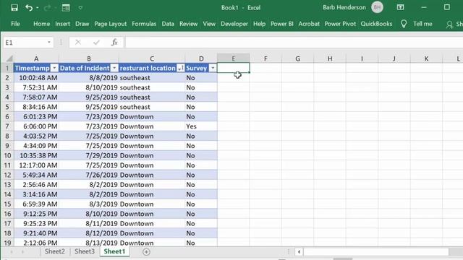Select column C header
The height and width of the screenshot is (260, 463).
(152, 58)
